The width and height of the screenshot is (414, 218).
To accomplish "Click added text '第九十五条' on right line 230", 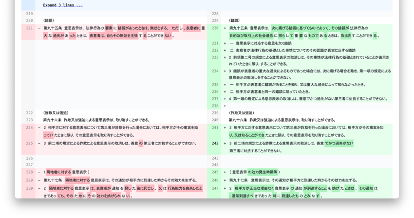I will (x=239, y=28).
